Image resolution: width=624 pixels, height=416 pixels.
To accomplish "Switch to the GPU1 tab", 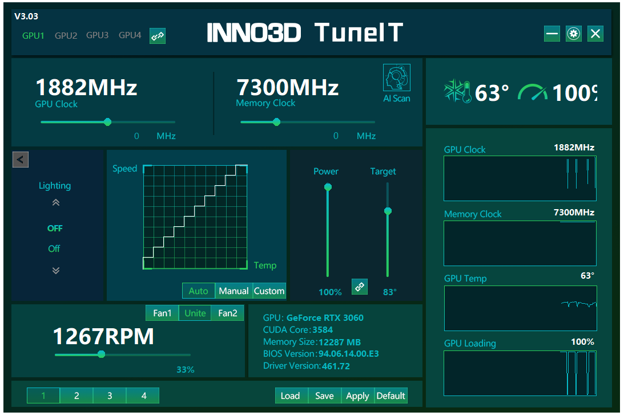I will coord(33,36).
